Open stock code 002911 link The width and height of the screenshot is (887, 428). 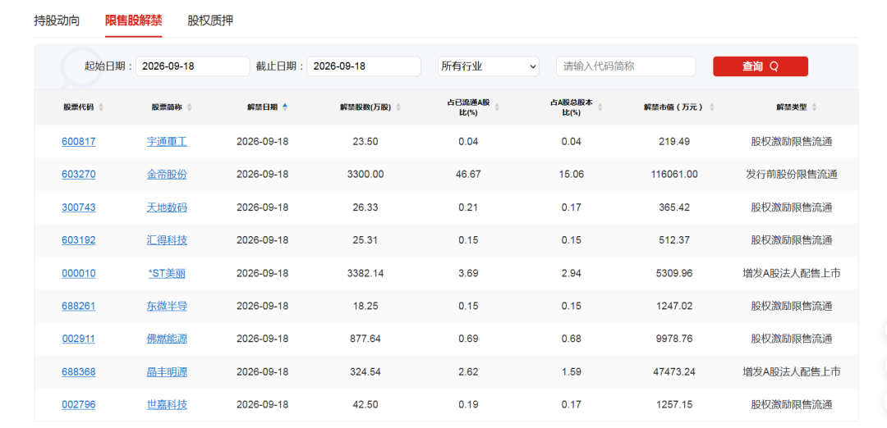[79, 339]
